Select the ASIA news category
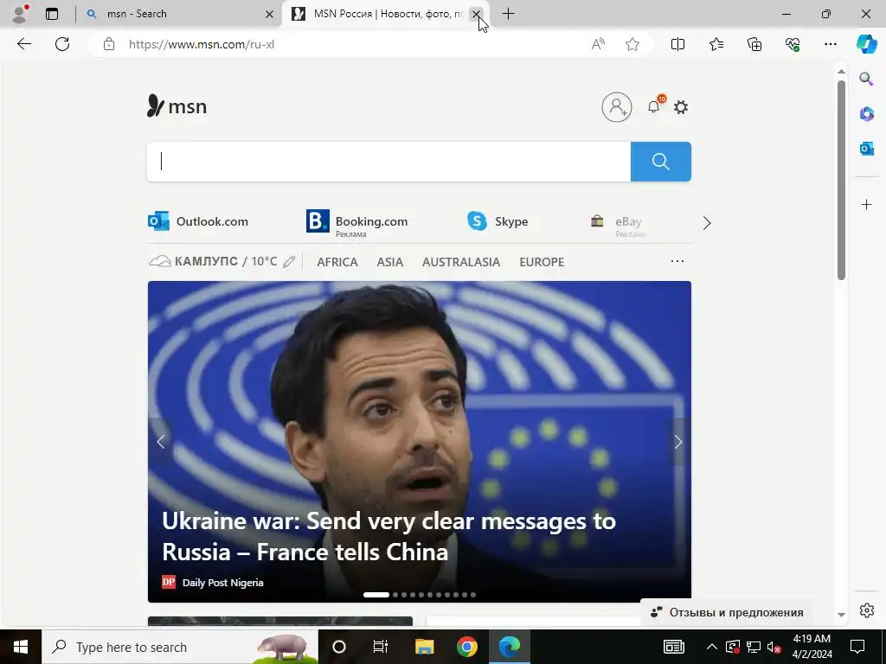Viewport: 886px width, 664px height. tap(390, 262)
